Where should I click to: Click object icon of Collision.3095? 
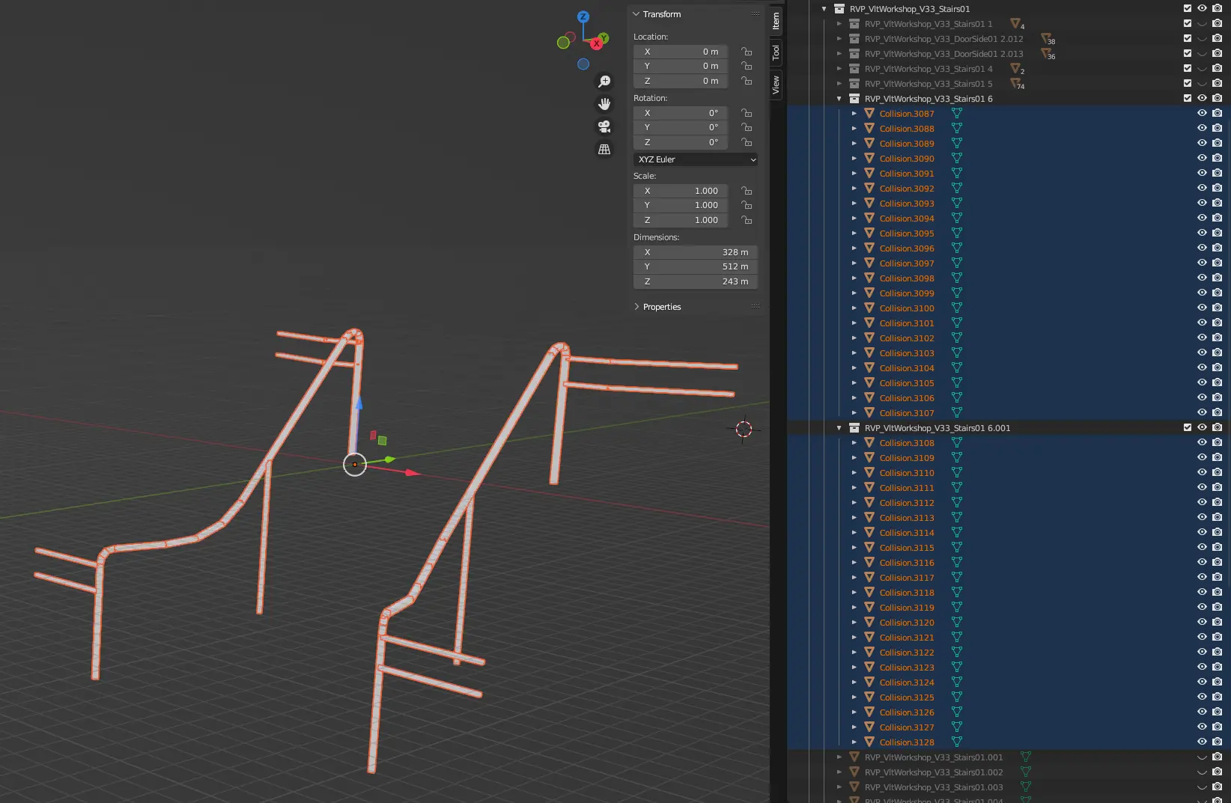tap(869, 233)
